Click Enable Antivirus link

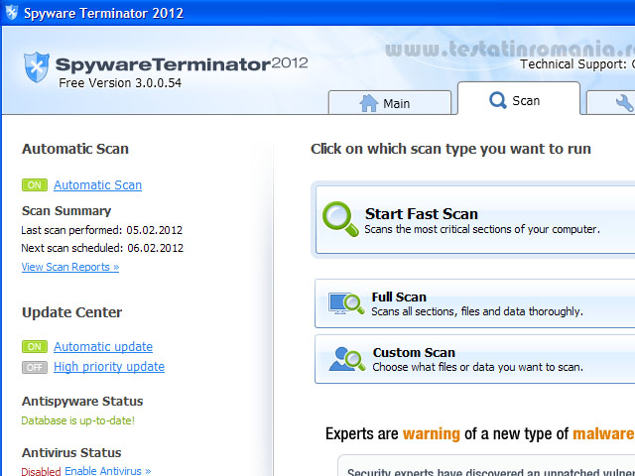point(108,471)
